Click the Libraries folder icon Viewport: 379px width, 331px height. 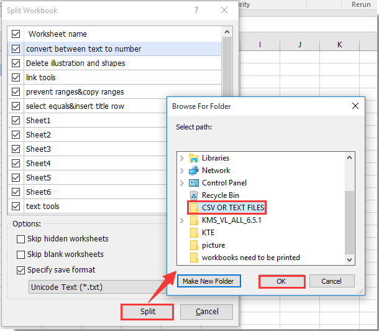194,158
